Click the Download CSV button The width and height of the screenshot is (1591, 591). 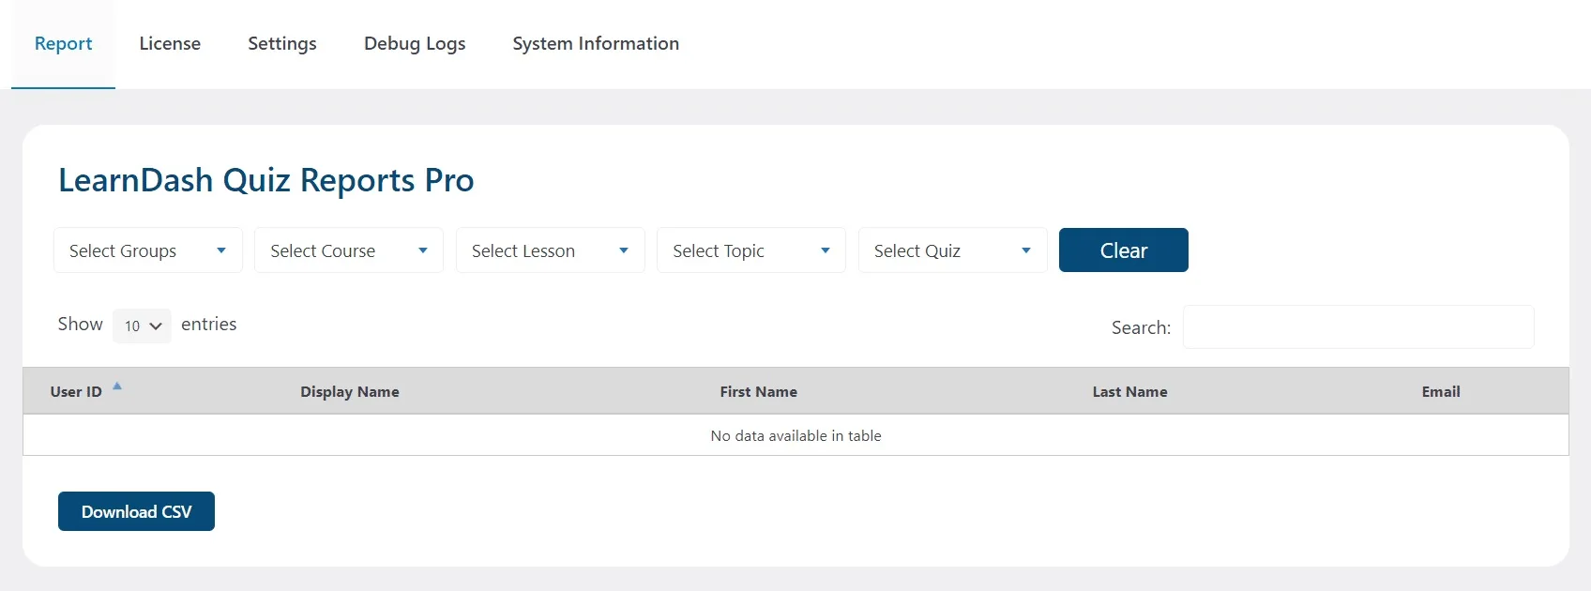[x=136, y=511]
